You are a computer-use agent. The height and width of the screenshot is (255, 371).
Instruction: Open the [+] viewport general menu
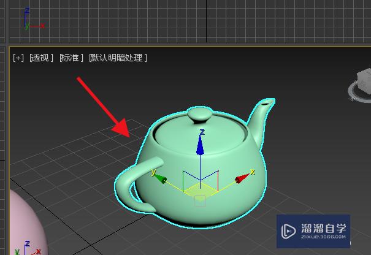(18, 58)
